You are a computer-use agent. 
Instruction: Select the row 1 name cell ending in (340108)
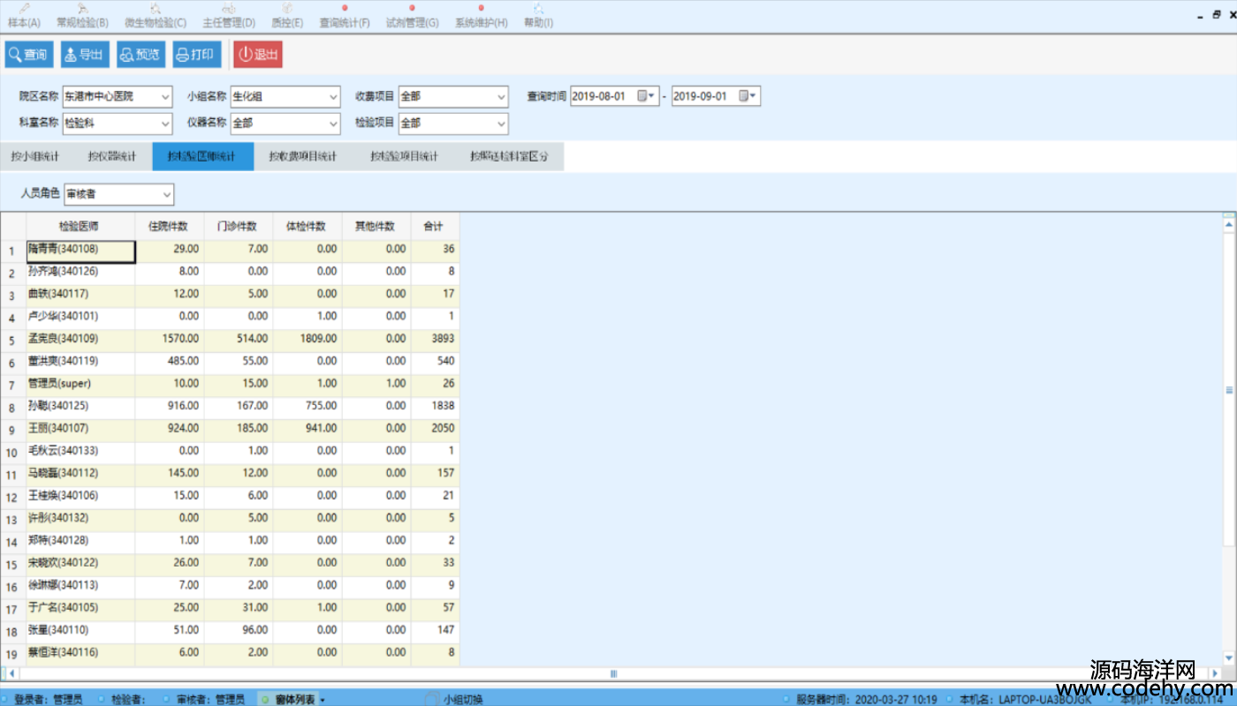(x=80, y=252)
